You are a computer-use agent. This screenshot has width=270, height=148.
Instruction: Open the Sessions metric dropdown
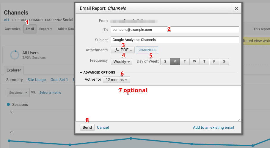tap(18, 93)
